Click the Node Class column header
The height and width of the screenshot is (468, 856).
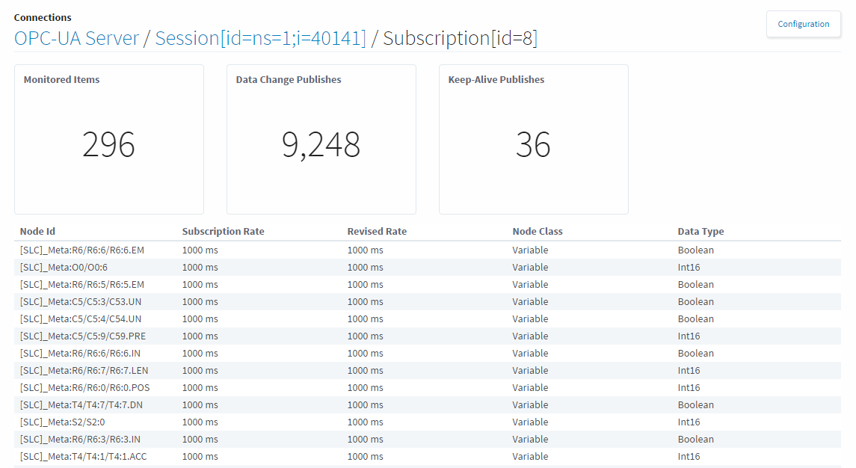click(537, 232)
